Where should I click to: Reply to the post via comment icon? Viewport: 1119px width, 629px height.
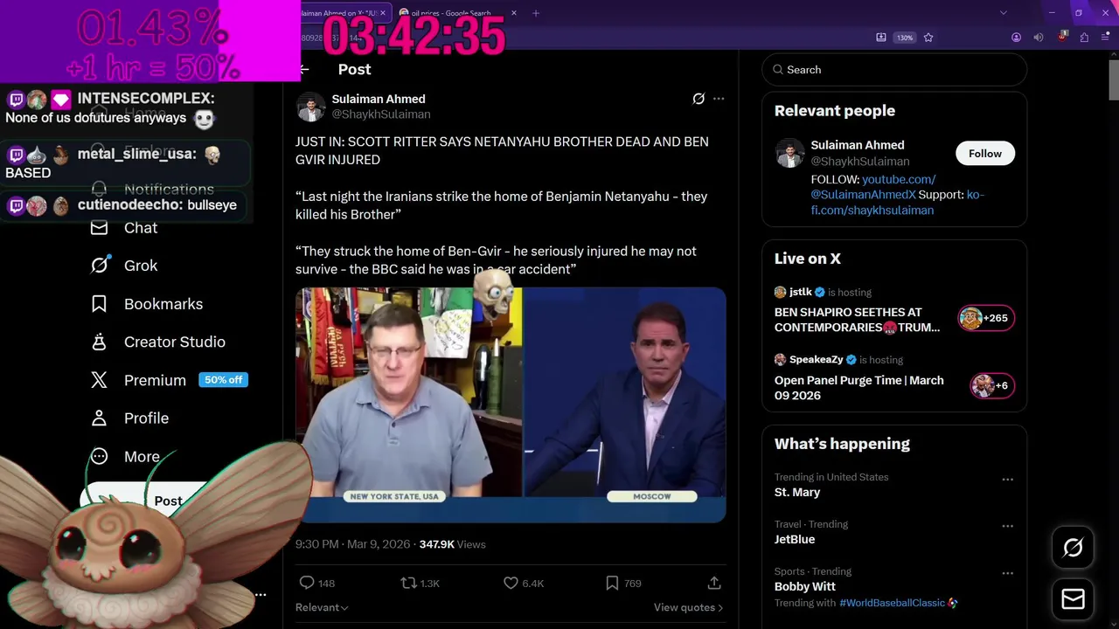307,583
